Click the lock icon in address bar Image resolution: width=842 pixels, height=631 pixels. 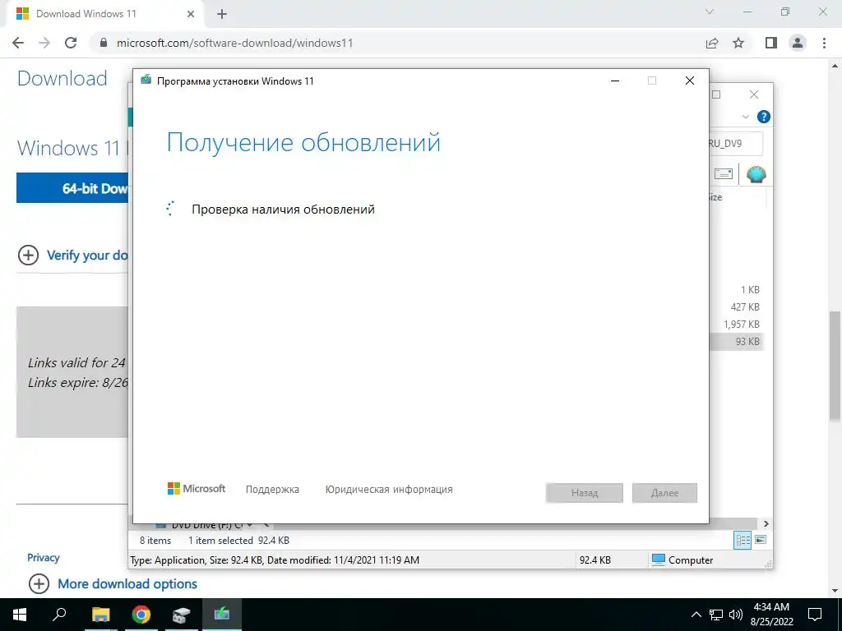pyautogui.click(x=104, y=43)
